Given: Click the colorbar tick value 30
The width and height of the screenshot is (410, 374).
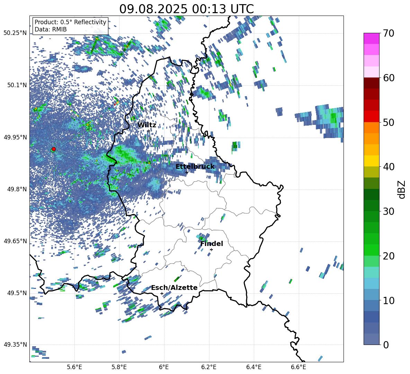Looking at the screenshot, I should pyautogui.click(x=388, y=211).
